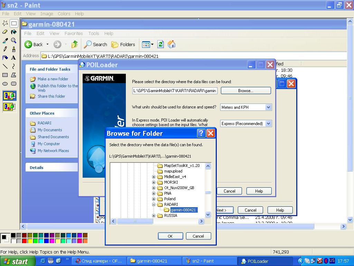The image size is (354, 266).
Task: Pick the Fill With Color bucket tool
Action: (x=13, y=32)
